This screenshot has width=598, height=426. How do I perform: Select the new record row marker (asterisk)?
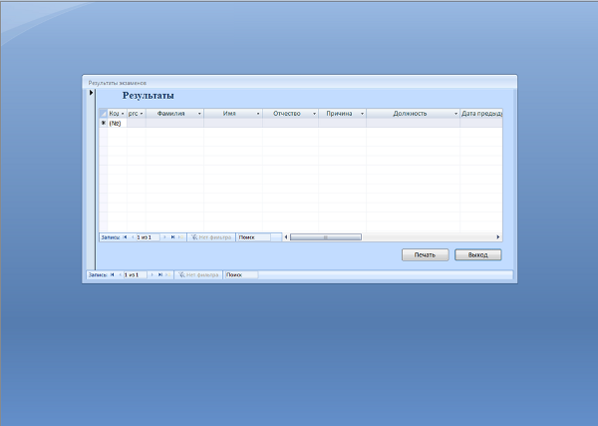pos(104,123)
